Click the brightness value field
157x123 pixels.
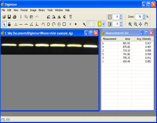tap(116, 17)
